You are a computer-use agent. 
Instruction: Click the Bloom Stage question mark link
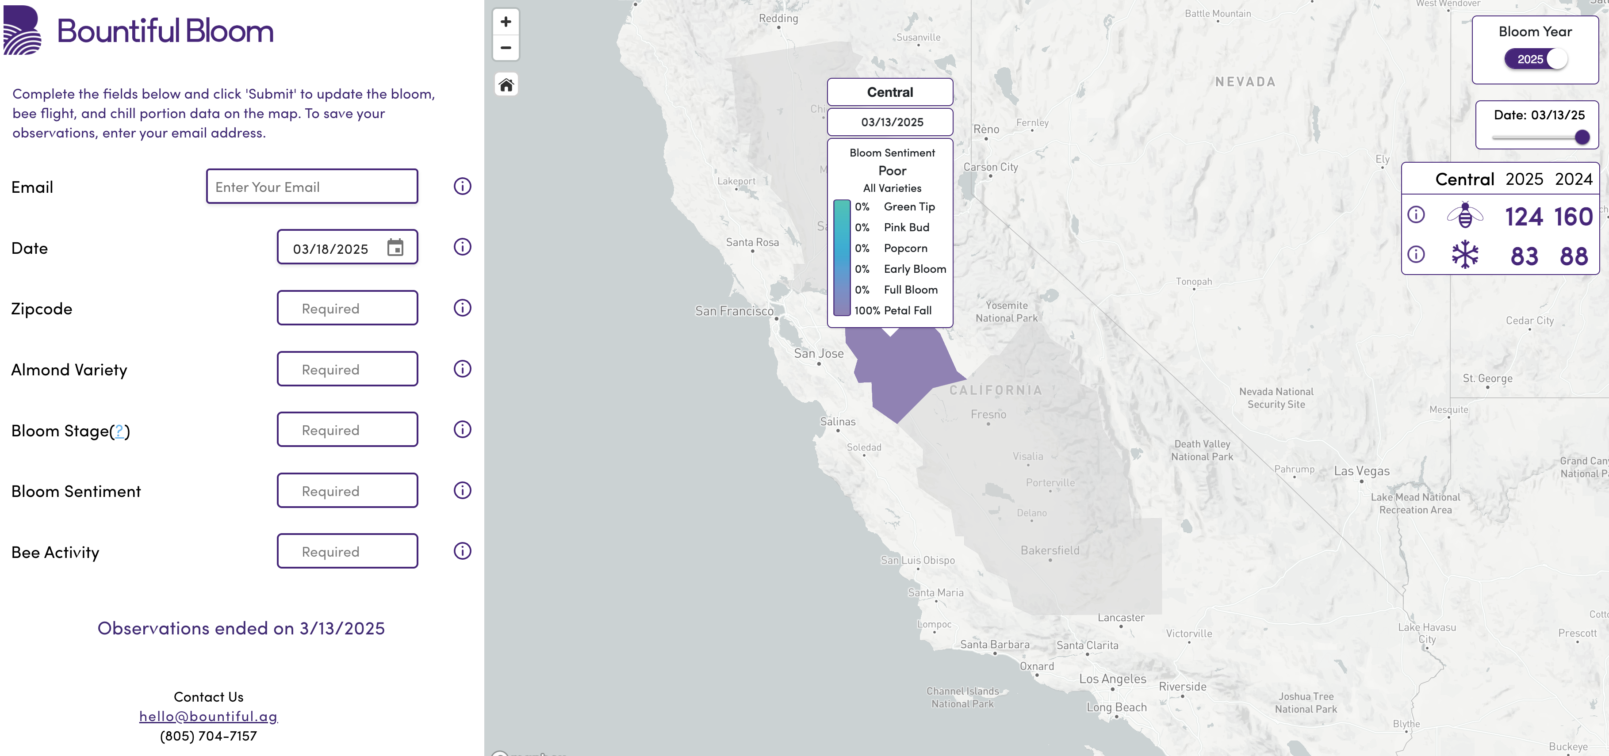[119, 431]
